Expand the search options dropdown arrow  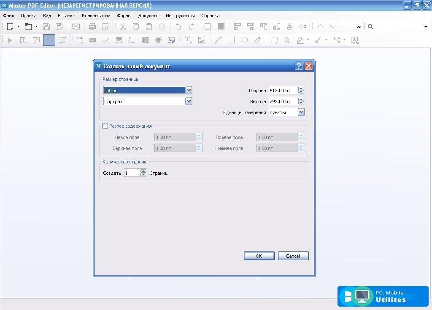426,27
